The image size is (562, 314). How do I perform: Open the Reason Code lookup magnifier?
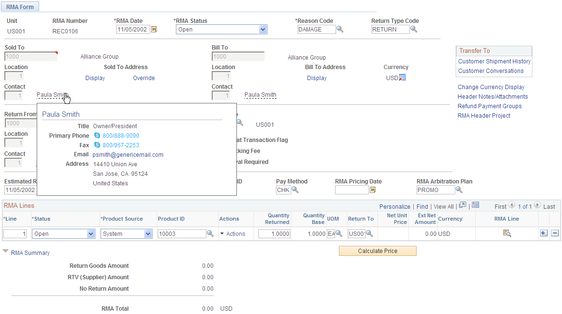tap(339, 29)
